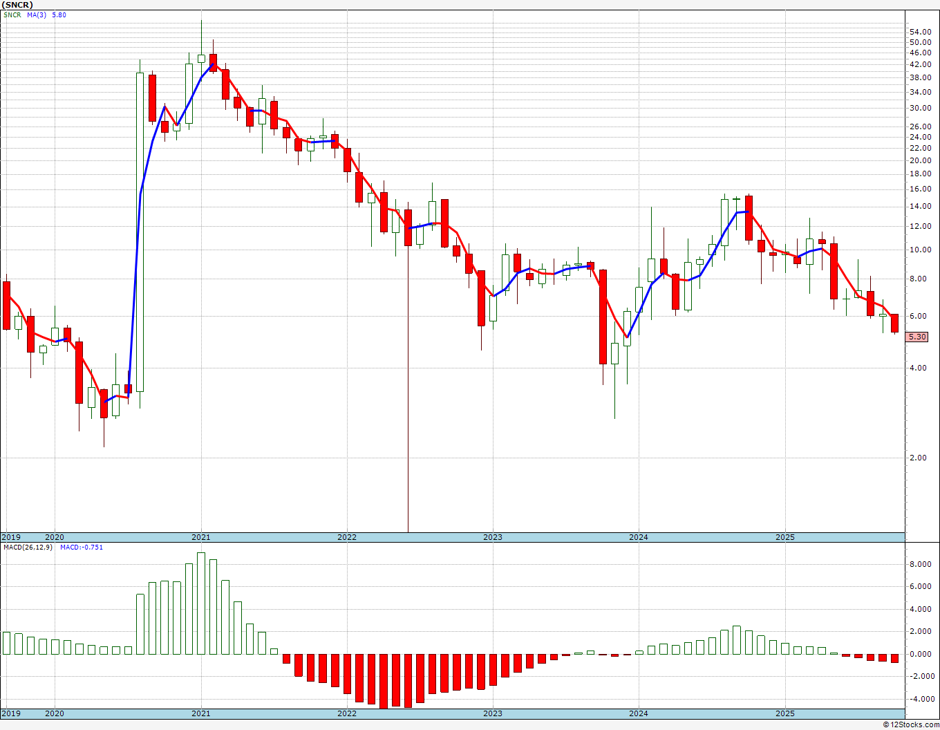Select the 22.00 price axis label
Screen dimensions: 940x730
(920, 148)
